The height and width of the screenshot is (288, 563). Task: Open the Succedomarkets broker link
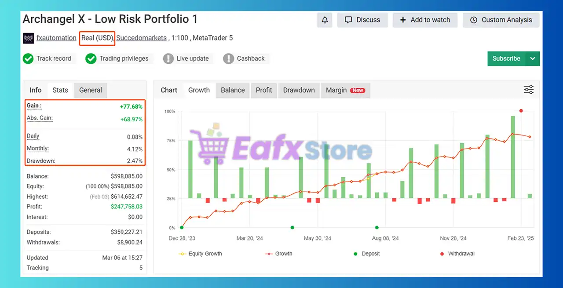click(x=141, y=38)
